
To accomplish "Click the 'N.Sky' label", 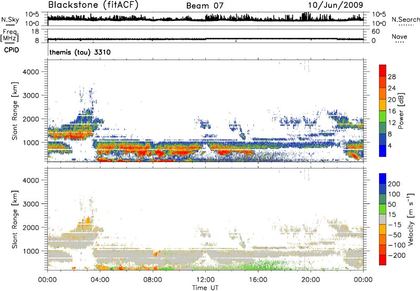I will coord(10,19).
